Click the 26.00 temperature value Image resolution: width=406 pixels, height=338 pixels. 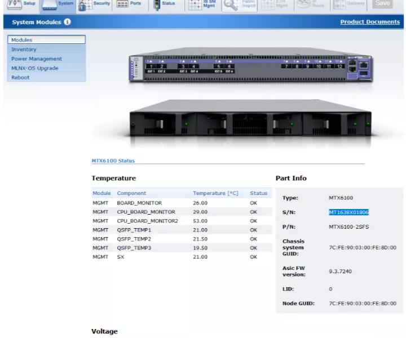click(x=200, y=203)
